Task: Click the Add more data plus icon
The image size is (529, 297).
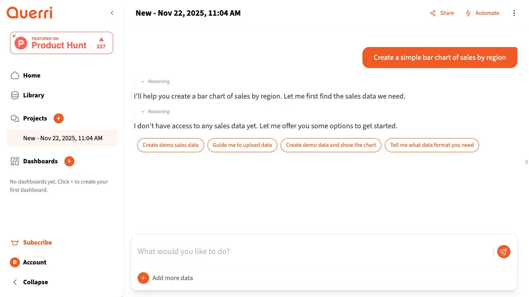Action: point(143,278)
